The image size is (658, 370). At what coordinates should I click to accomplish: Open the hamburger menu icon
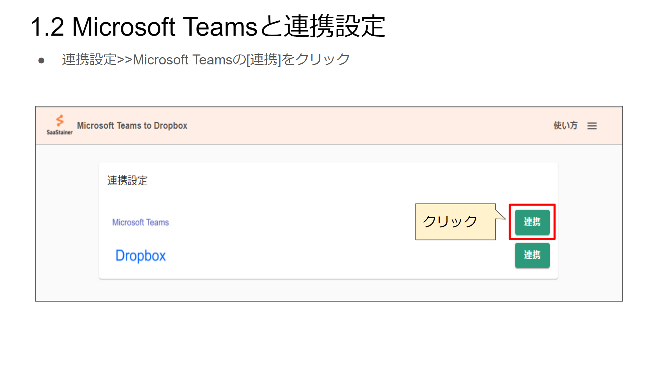[x=592, y=126]
